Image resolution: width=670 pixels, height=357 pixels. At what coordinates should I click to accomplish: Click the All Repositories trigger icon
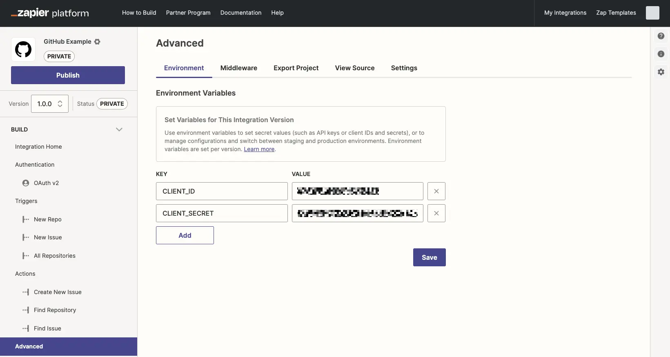pyautogui.click(x=26, y=256)
